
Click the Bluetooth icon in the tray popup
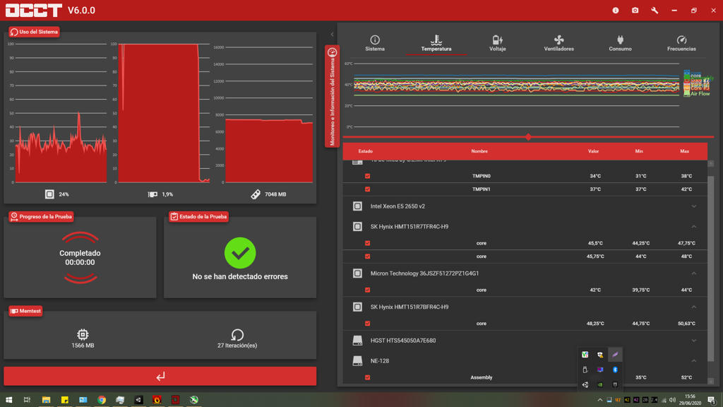click(615, 370)
